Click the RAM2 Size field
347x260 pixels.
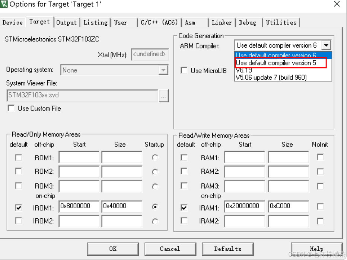288,171
